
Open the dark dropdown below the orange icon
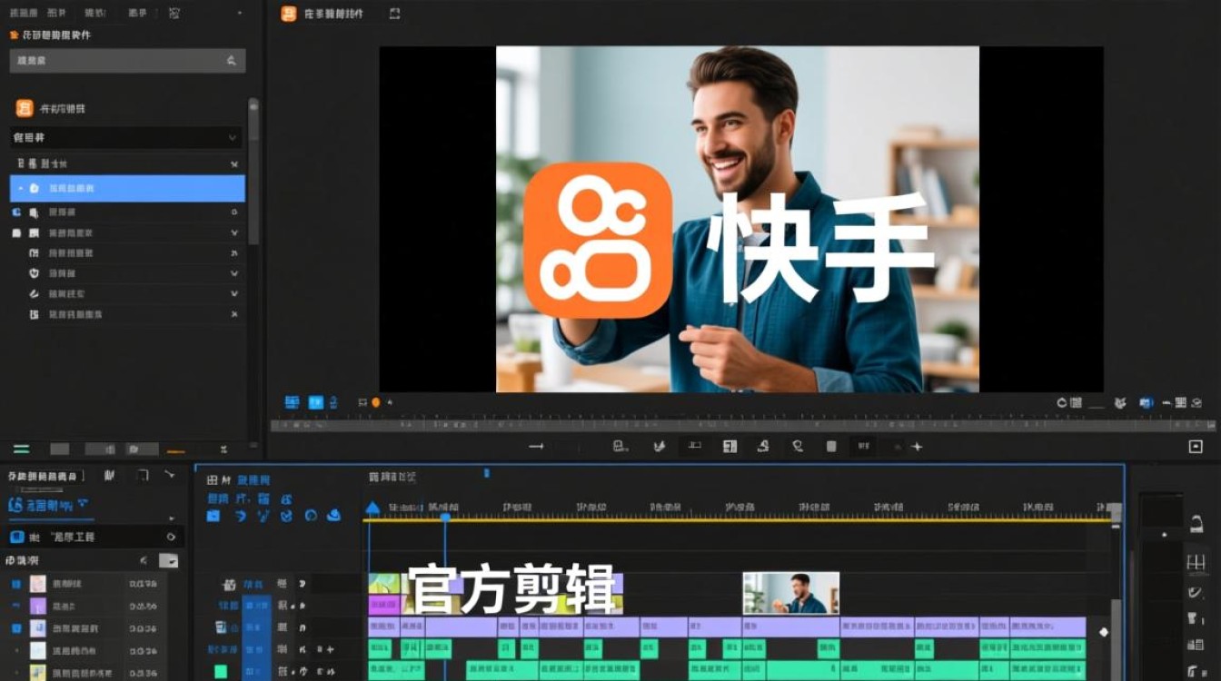125,138
